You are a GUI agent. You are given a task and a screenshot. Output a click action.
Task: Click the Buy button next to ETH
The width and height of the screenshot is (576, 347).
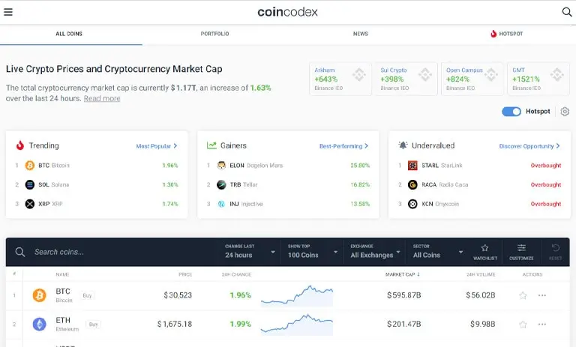(x=93, y=325)
